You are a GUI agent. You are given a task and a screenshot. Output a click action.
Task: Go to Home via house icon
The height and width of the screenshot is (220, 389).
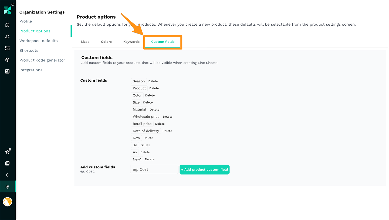point(8,25)
